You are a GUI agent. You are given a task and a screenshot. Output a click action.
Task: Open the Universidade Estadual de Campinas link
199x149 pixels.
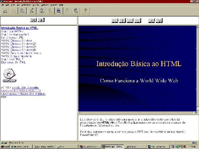23,94
